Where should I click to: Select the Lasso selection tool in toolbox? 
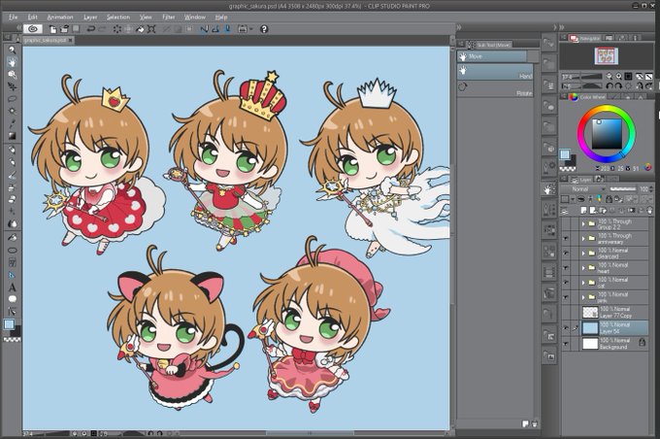pos(13,99)
